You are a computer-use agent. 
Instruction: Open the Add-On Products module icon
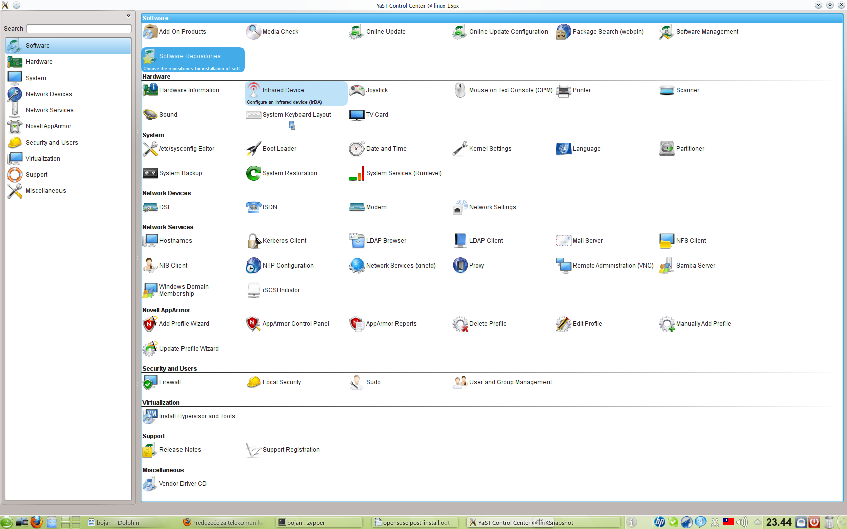click(x=150, y=32)
